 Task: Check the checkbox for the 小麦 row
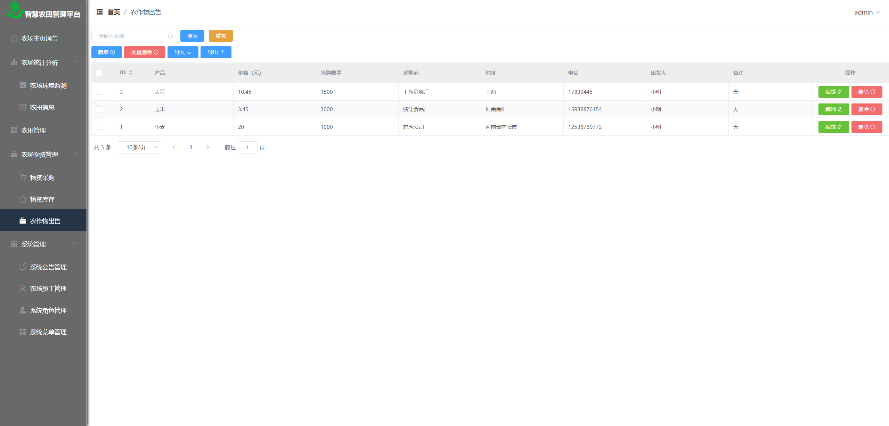tap(99, 127)
